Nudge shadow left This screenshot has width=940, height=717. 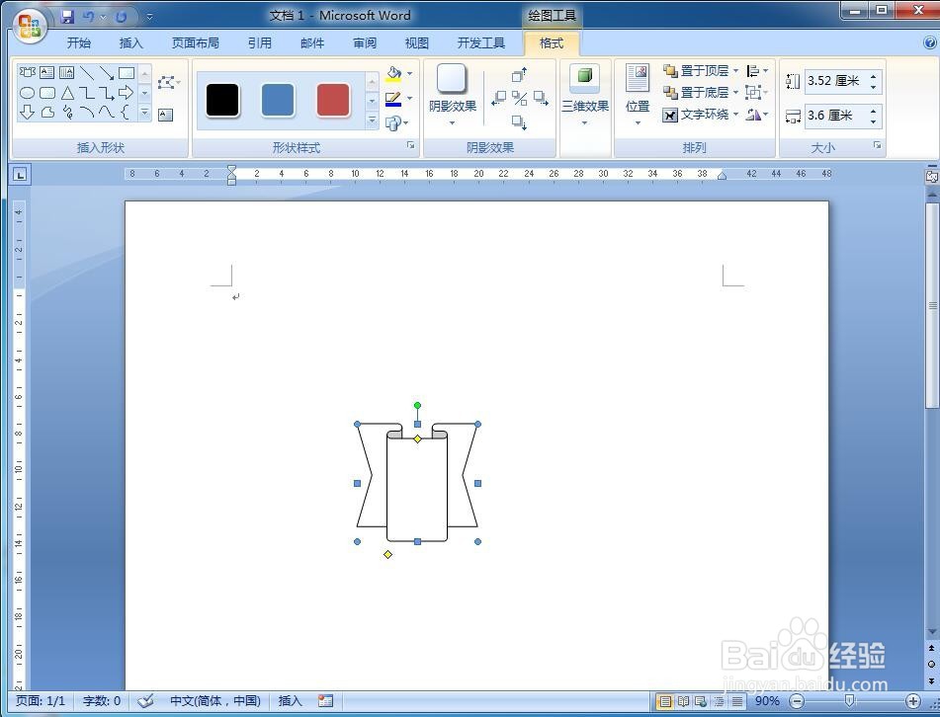pos(498,98)
